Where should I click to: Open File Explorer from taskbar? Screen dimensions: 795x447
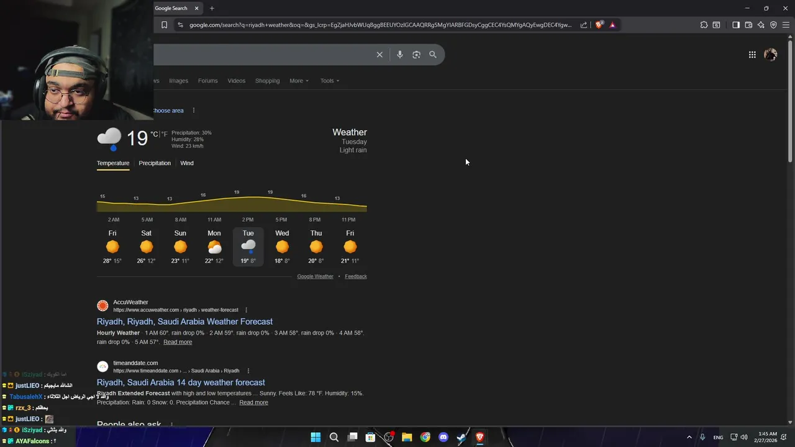click(x=407, y=437)
